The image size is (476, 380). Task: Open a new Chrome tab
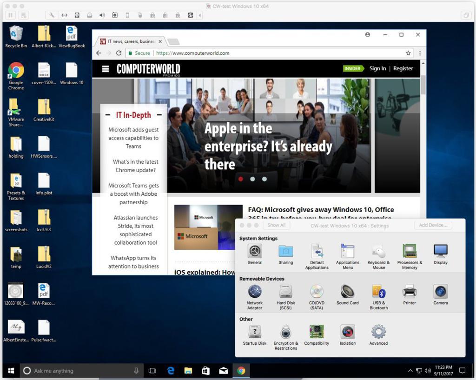coord(173,41)
